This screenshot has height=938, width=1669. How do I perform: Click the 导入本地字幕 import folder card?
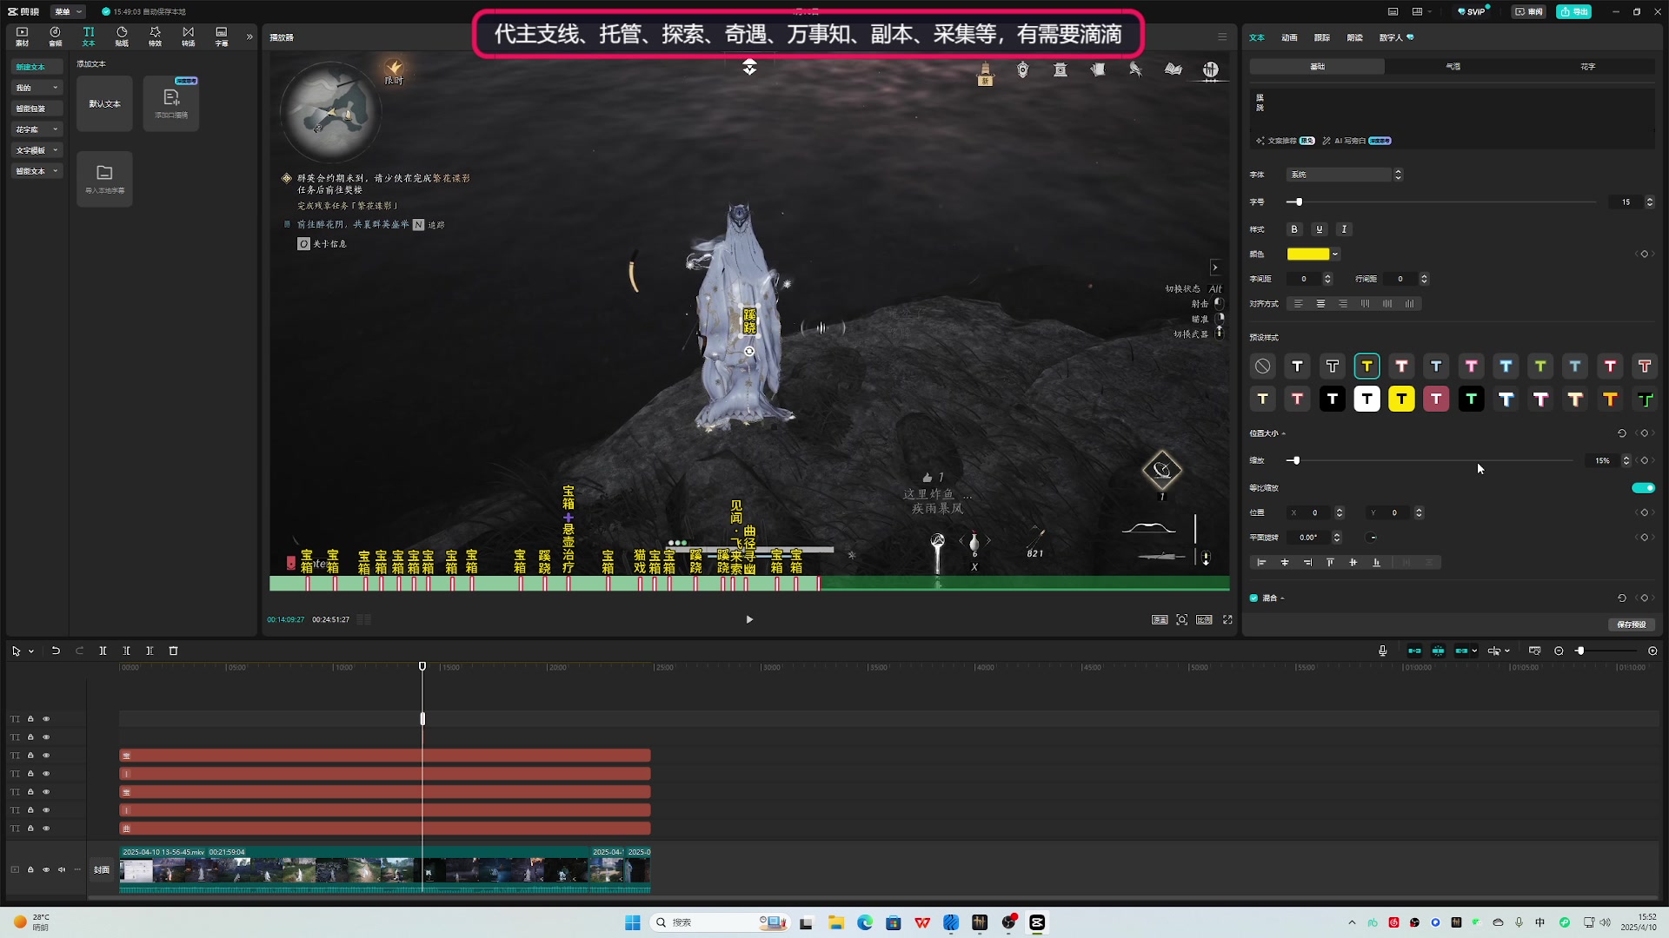[104, 179]
